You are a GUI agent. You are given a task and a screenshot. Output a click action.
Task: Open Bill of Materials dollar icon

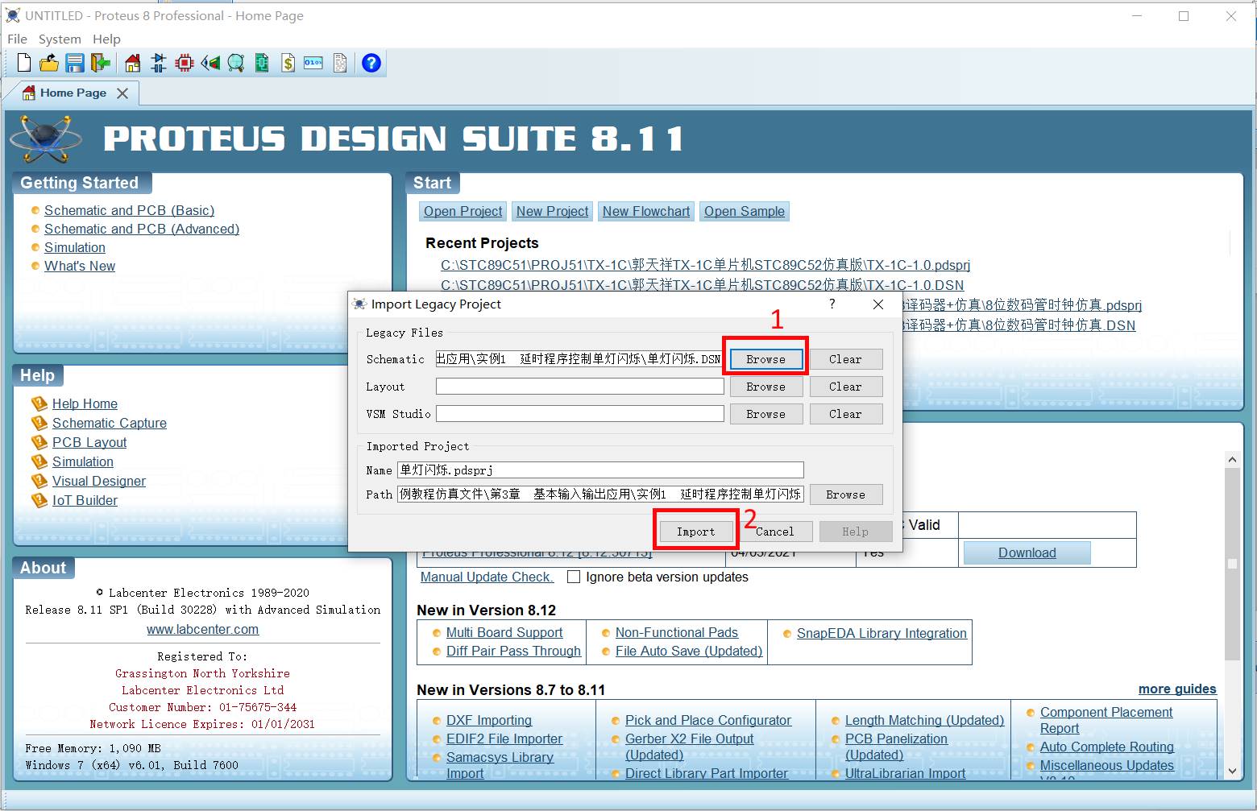click(288, 63)
